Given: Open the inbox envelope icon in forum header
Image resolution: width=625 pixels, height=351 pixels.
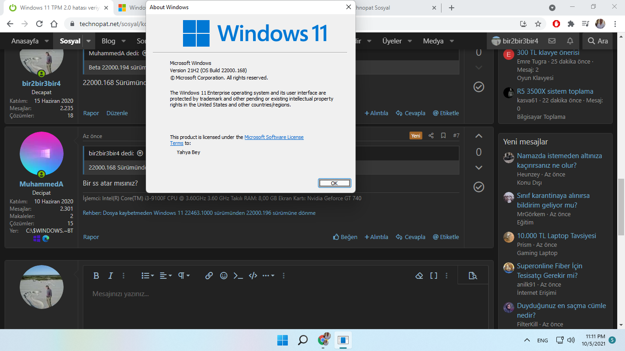Looking at the screenshot, I should click(552, 41).
